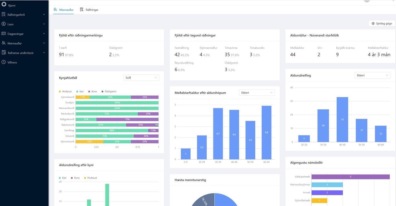Click the Ráðgjafarsvið 75% purple segment

128,119
